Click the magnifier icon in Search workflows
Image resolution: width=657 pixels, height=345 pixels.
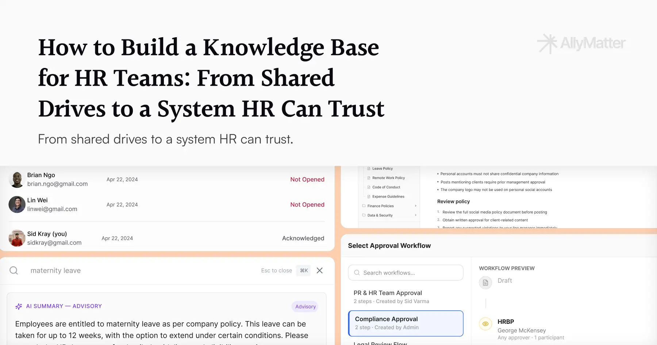(x=357, y=273)
